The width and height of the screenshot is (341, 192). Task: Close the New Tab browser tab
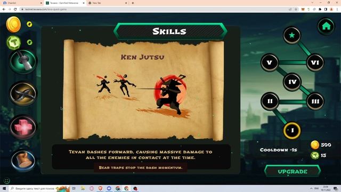tap(126, 3)
